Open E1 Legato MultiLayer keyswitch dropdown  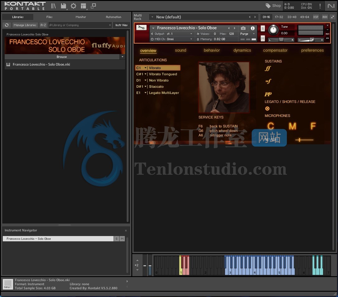point(146,93)
